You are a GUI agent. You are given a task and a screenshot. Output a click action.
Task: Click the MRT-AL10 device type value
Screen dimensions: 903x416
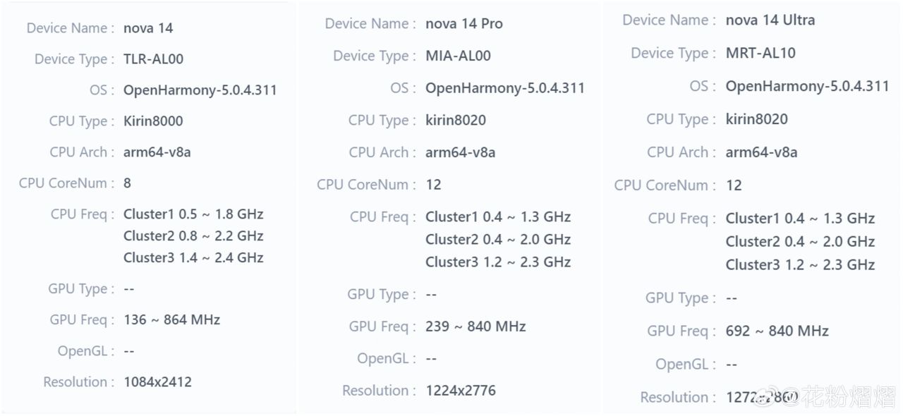coord(760,53)
